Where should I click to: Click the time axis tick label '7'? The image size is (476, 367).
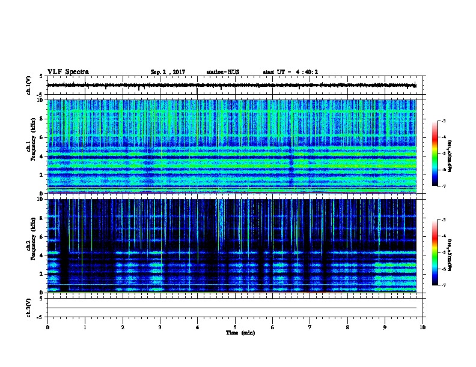pyautogui.click(x=310, y=327)
